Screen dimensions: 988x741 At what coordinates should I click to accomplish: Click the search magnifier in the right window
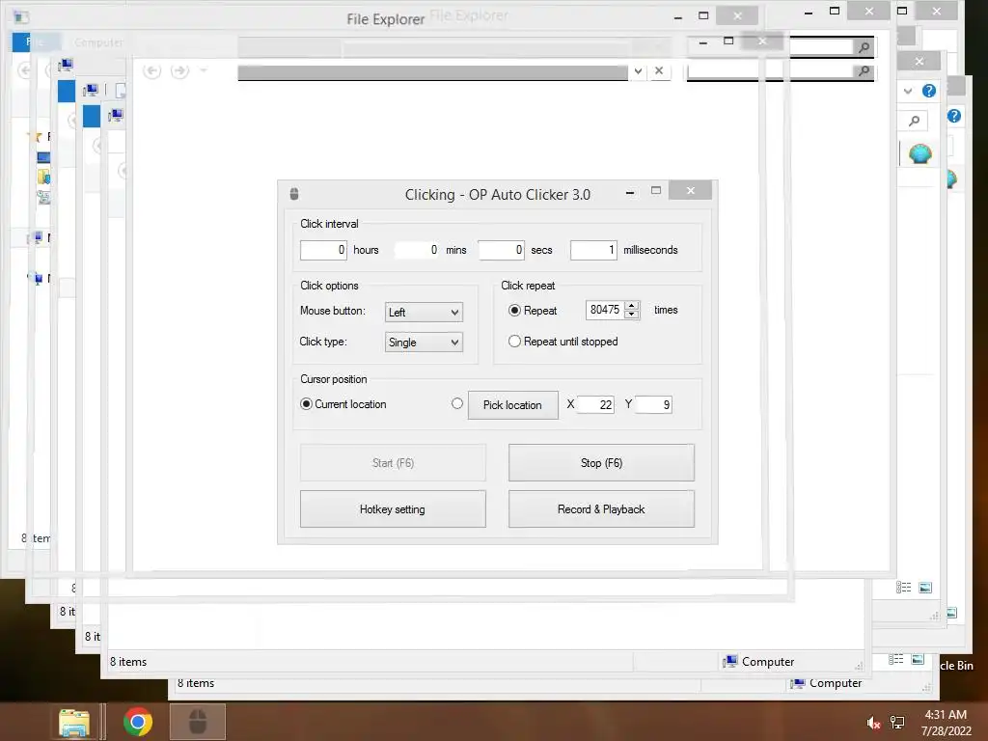coord(915,121)
